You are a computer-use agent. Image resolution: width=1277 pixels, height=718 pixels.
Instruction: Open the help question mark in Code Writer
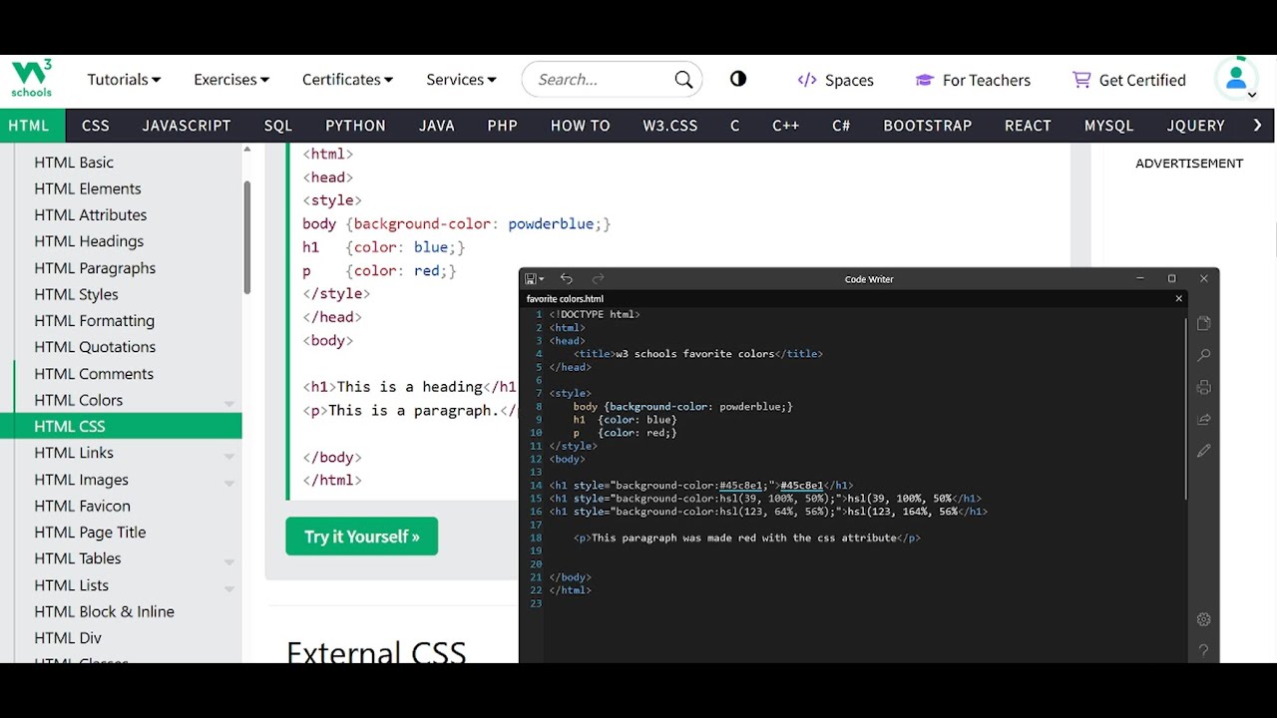[x=1204, y=650]
